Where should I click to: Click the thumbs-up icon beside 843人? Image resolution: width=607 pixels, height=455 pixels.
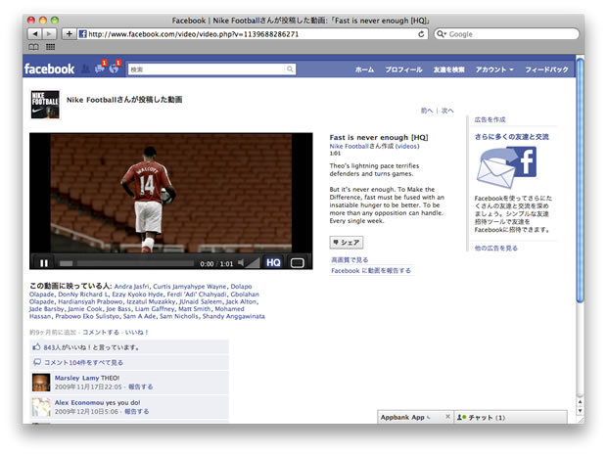[x=36, y=347]
